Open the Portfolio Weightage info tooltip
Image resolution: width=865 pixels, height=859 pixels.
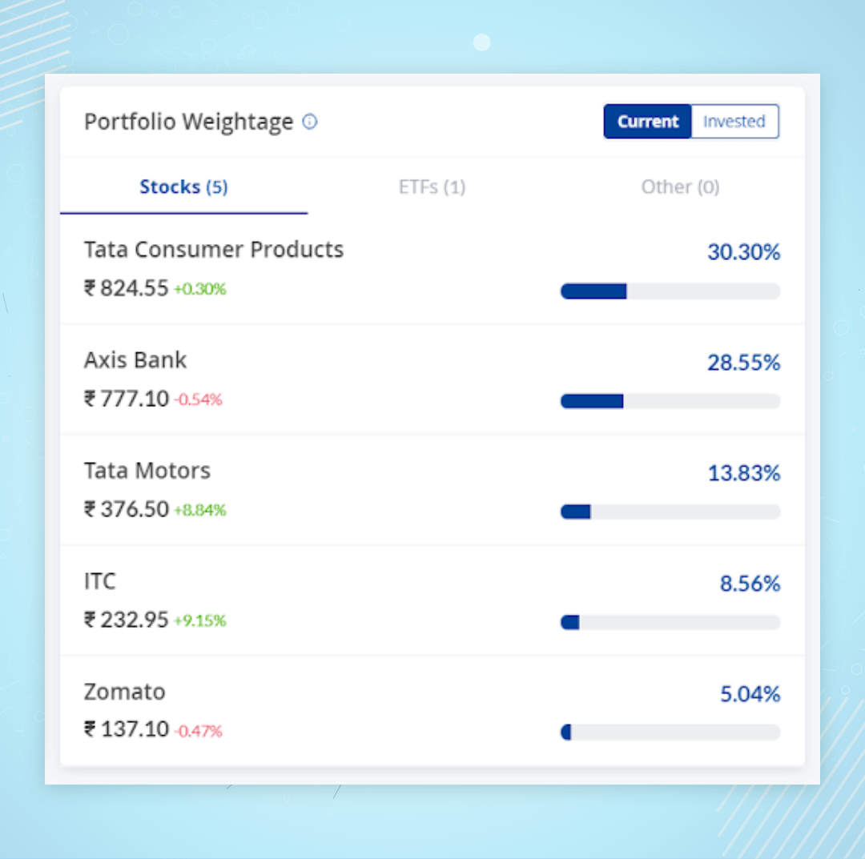click(x=309, y=122)
